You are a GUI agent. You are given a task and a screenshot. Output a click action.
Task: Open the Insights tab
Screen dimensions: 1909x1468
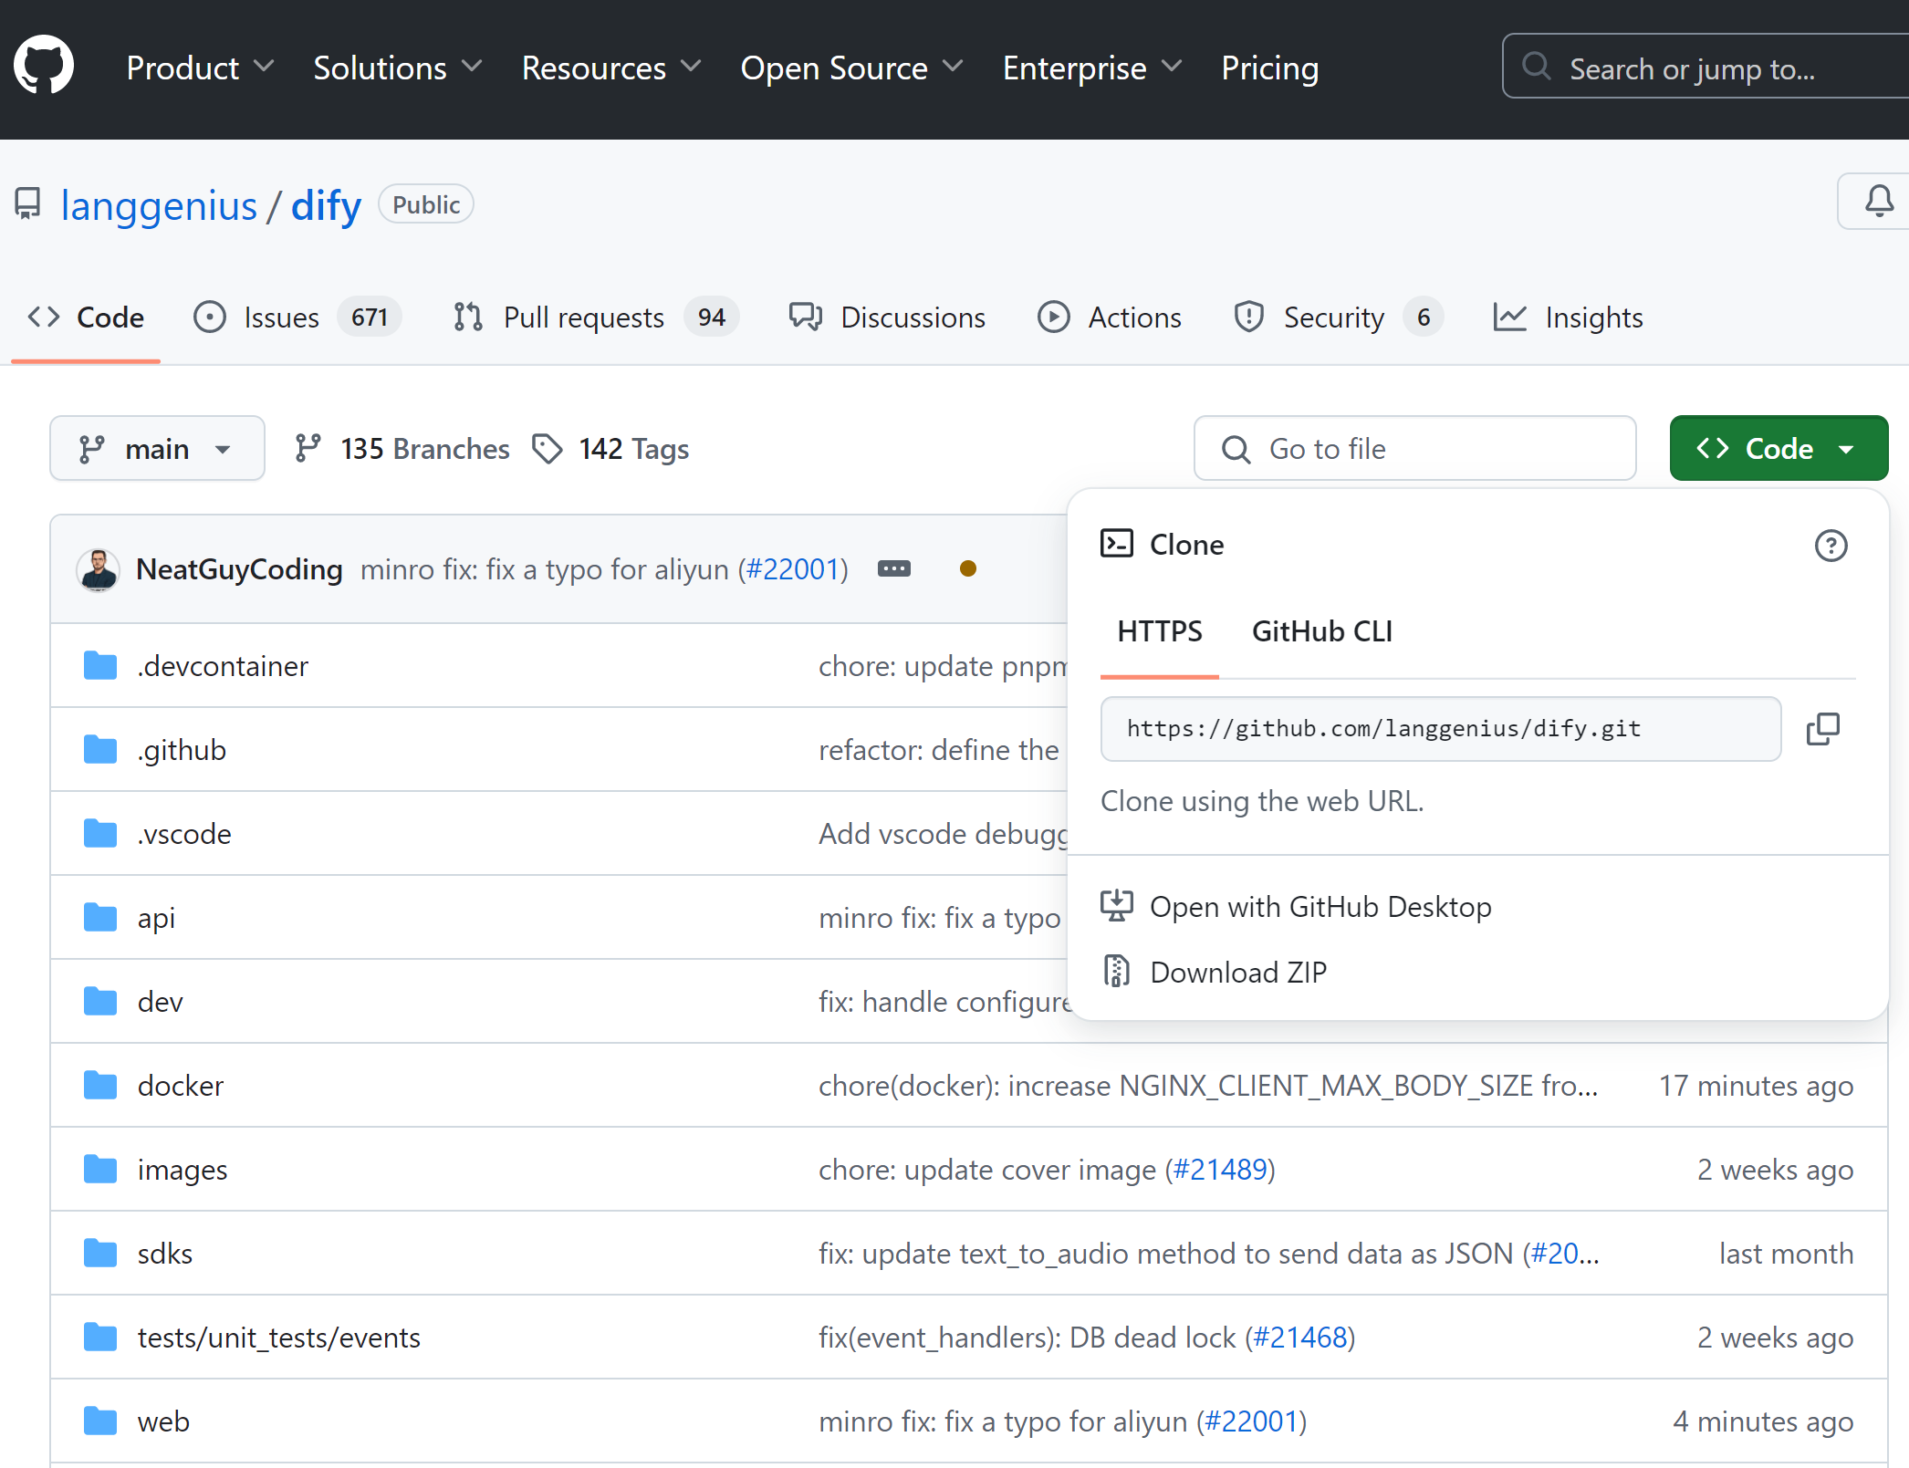pos(1568,318)
